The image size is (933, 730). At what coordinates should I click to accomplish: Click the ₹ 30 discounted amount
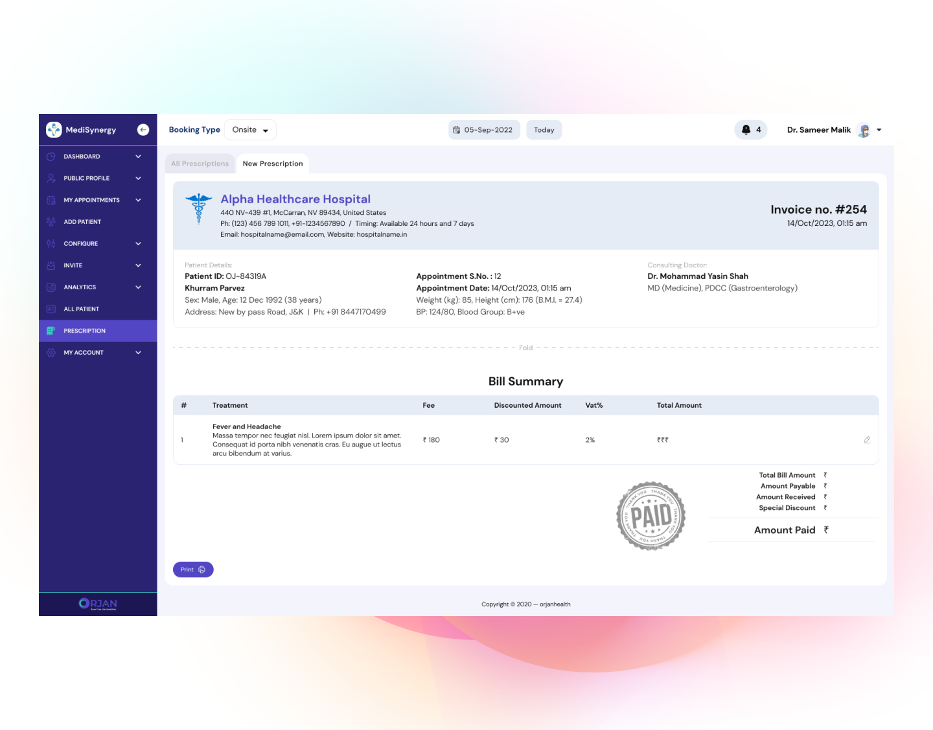(501, 440)
